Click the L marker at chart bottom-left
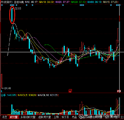The height and width of the screenshot is (120, 124). pos(2,91)
